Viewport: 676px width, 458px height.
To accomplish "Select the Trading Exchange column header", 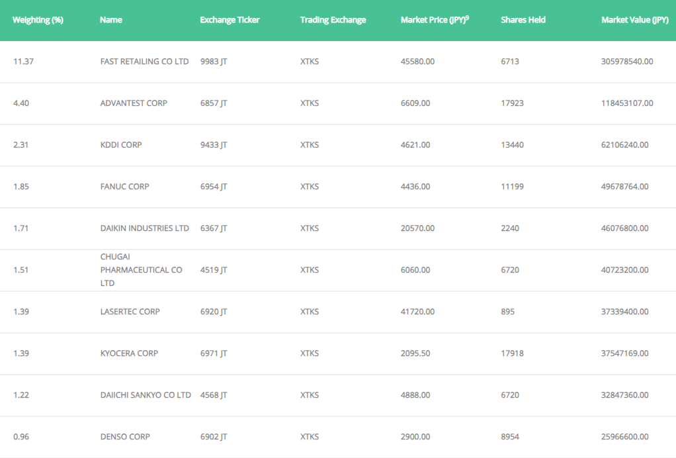I will point(333,20).
